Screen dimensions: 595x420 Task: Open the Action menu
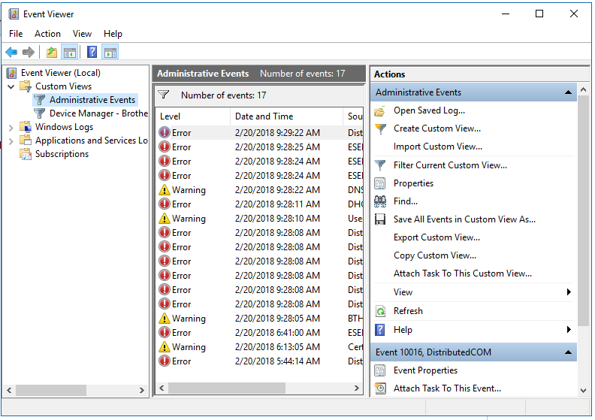47,34
